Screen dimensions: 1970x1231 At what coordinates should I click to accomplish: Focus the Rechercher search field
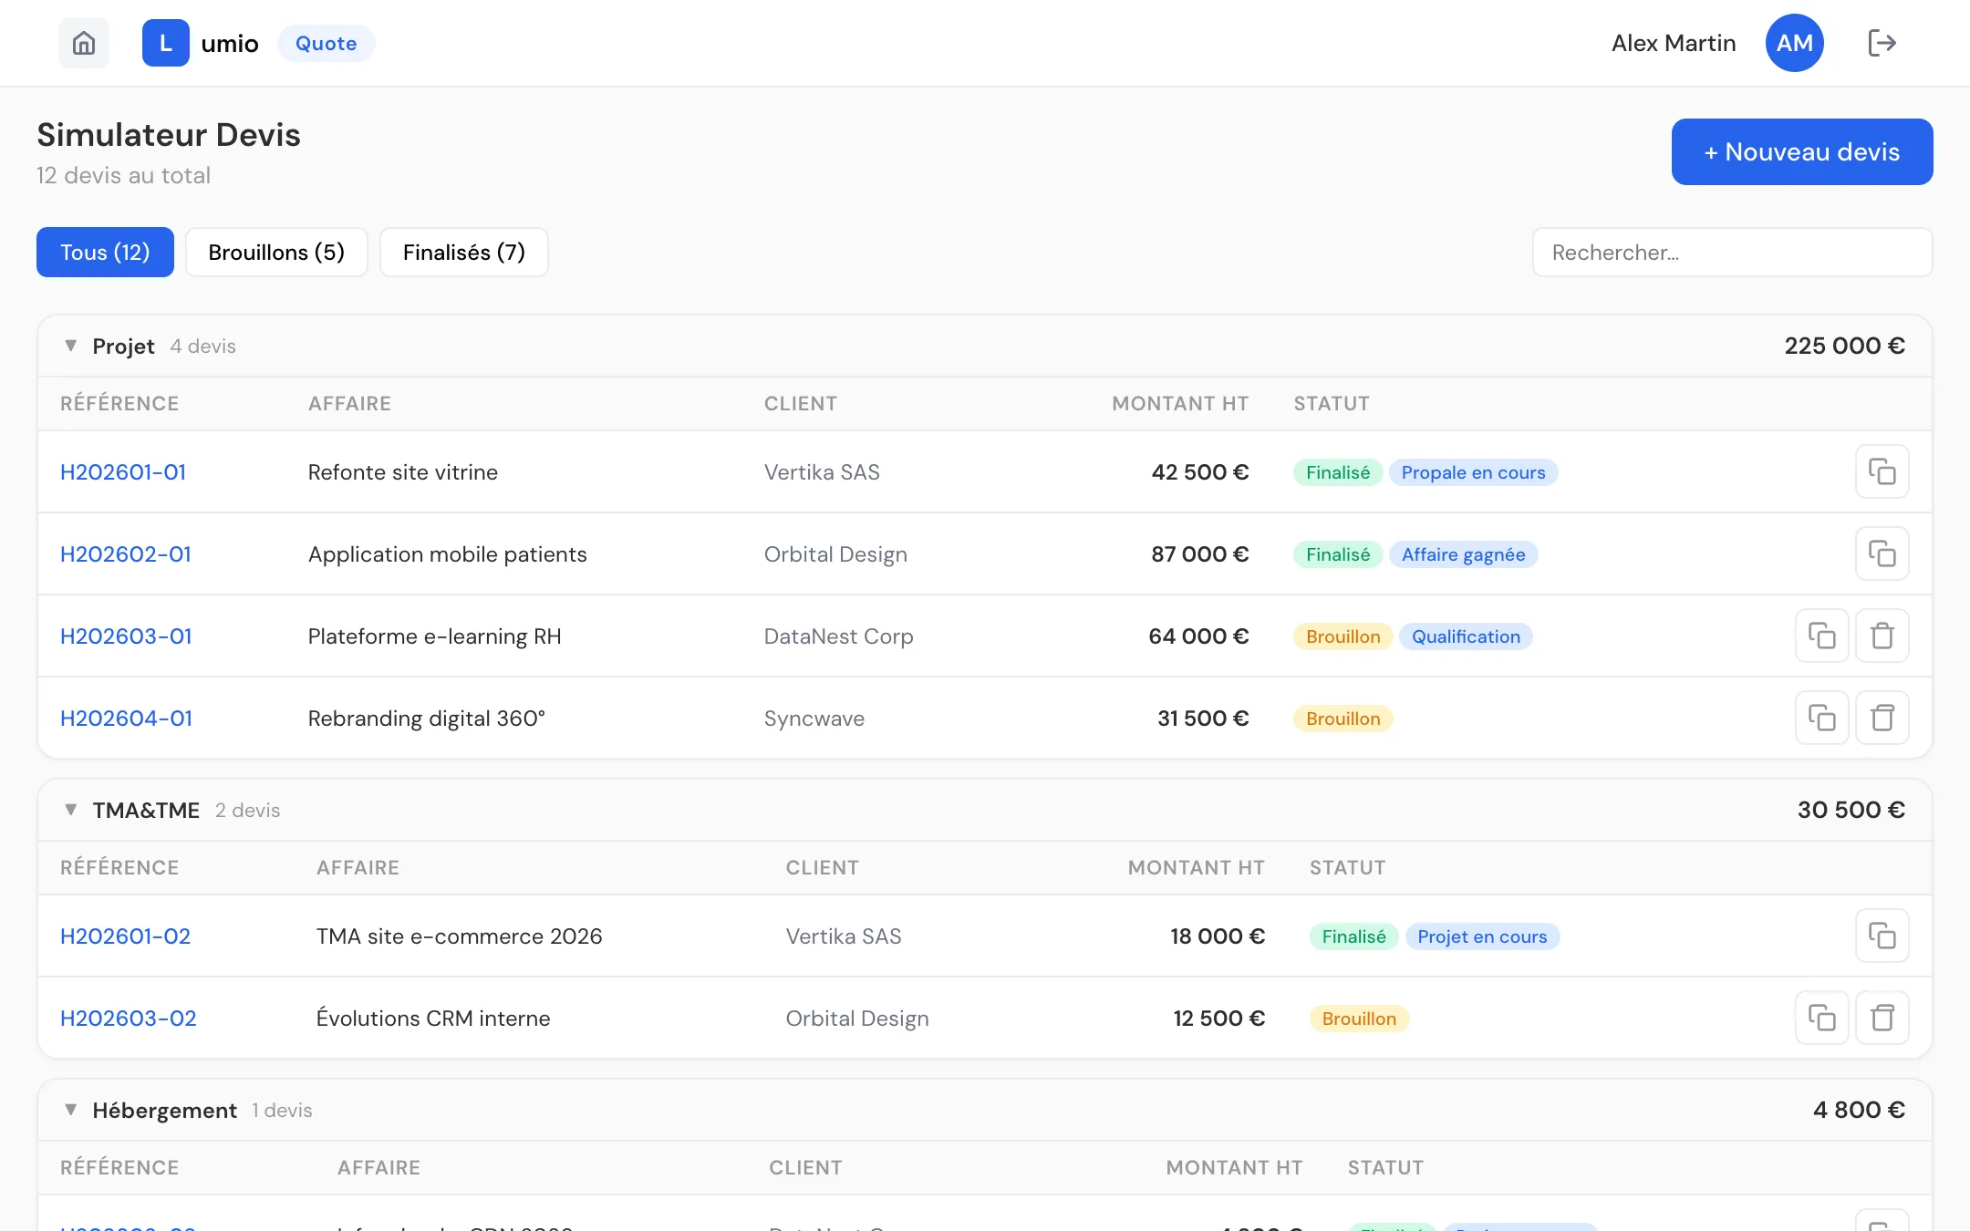1732,252
